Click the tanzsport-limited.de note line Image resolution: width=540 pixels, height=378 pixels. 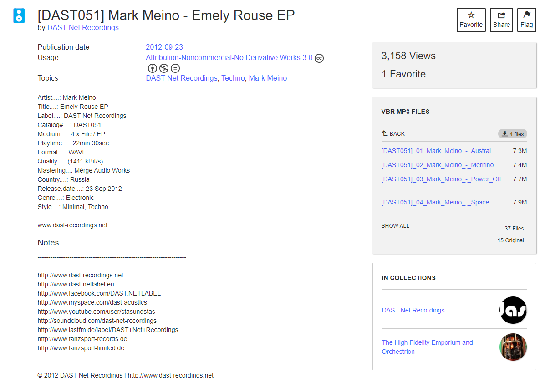click(81, 348)
